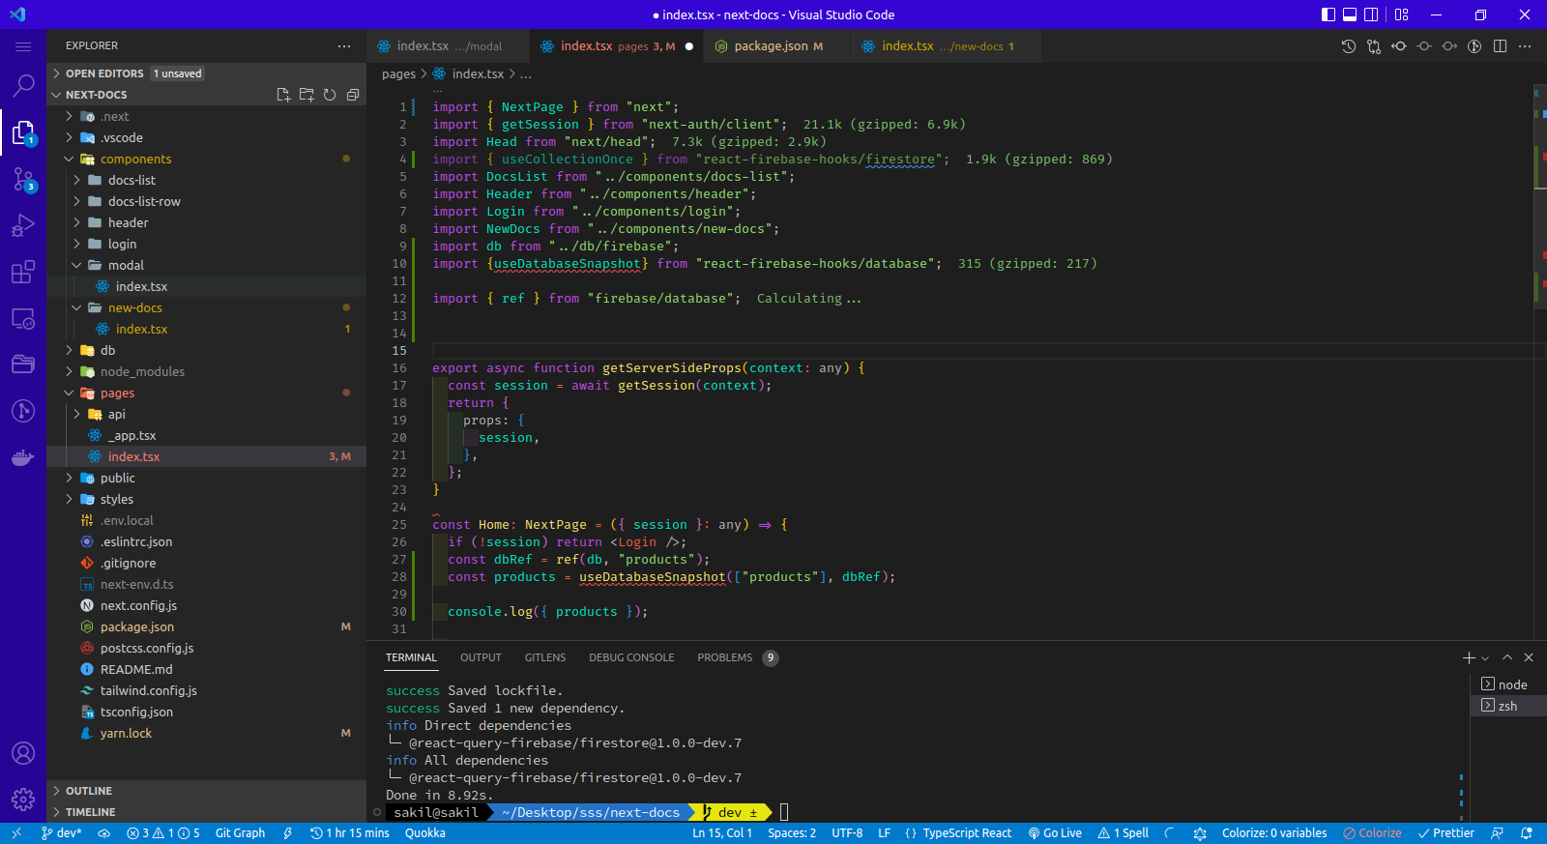Open the hamburger application menu
1547x844 pixels.
[23, 46]
